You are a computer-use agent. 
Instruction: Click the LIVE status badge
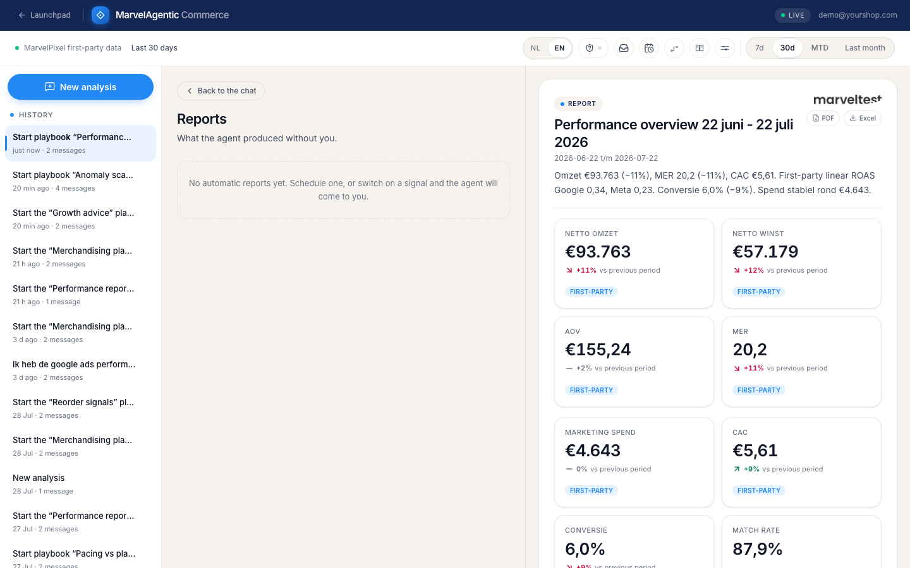click(x=792, y=15)
